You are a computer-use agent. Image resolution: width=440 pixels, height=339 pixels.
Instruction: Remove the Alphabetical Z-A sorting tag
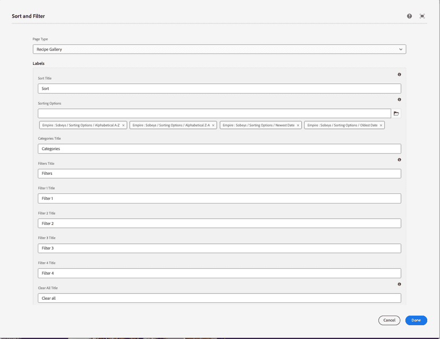click(x=214, y=125)
